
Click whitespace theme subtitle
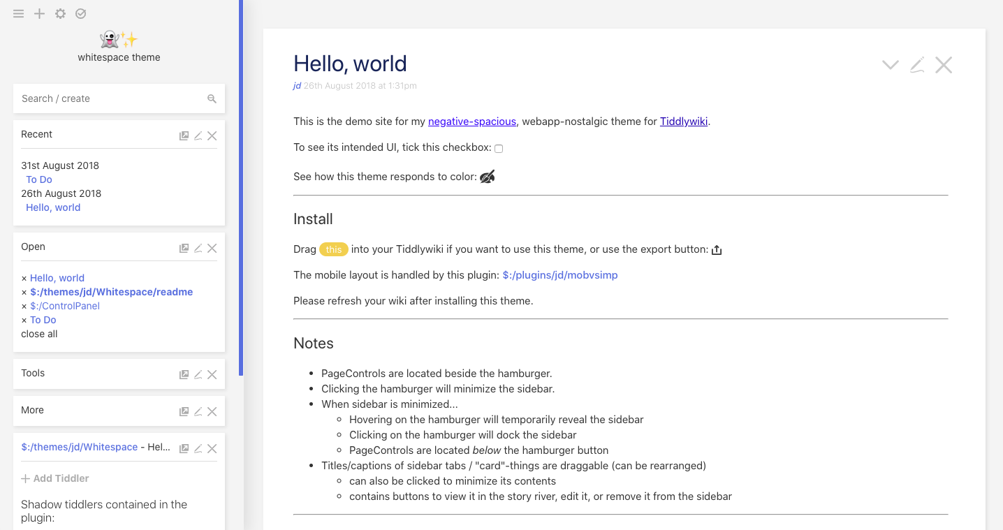119,57
